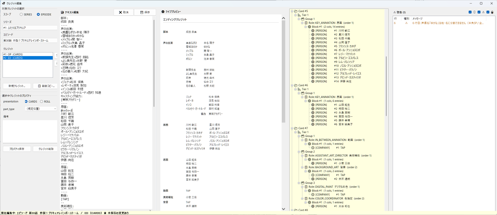Click the Role IN_BETWEEN_ANIMATION document icon
497x215 pixels.
pyautogui.click(x=306, y=140)
